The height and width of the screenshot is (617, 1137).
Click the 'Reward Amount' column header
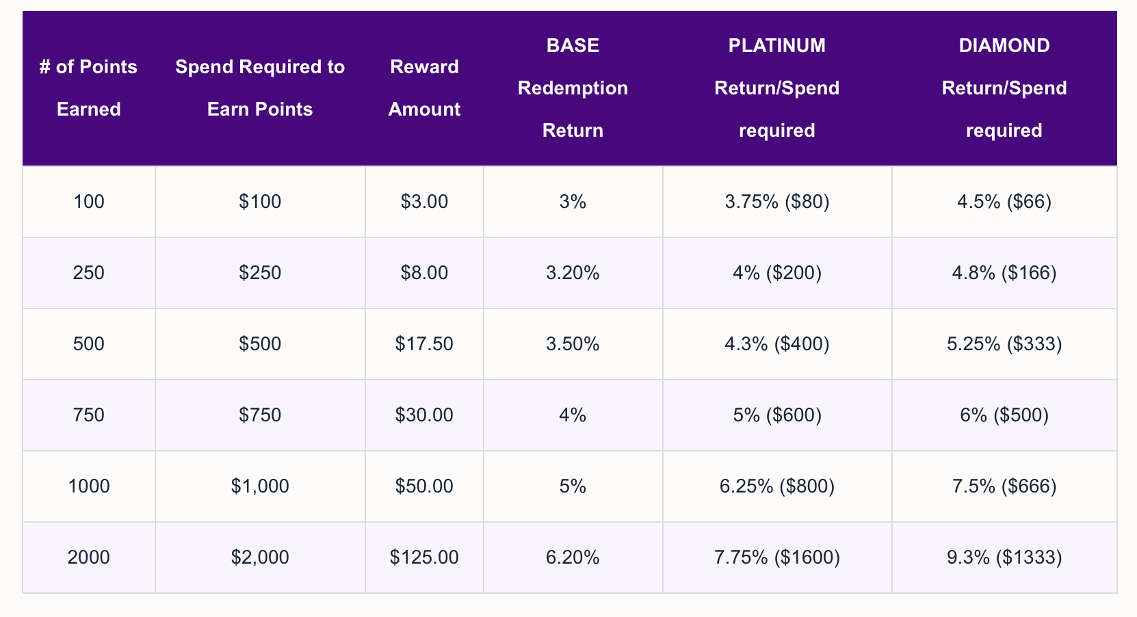pos(424,88)
